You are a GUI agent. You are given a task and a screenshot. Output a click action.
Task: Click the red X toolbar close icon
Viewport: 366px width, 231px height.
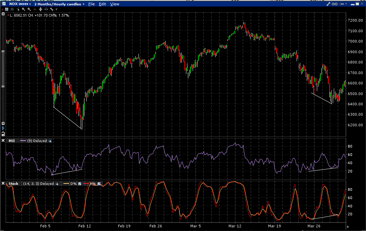[3, 10]
